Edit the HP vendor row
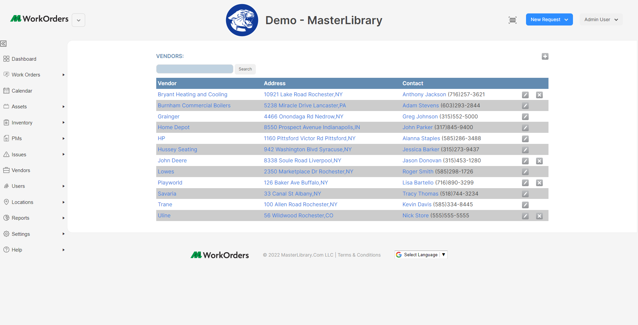This screenshot has width=638, height=325. (x=525, y=139)
